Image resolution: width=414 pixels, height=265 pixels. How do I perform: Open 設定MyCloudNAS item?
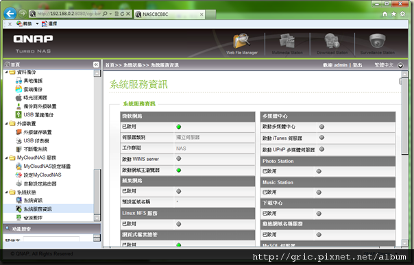pyautogui.click(x=38, y=175)
